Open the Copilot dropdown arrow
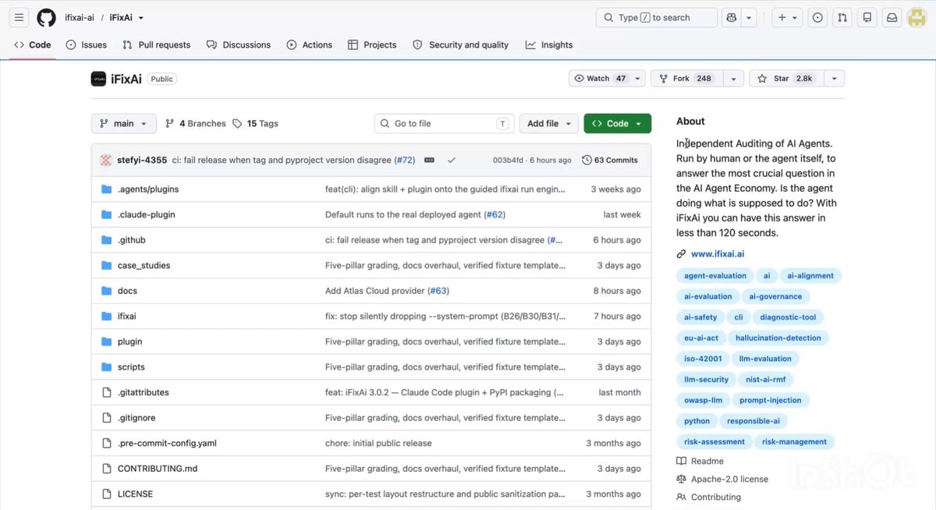The height and width of the screenshot is (510, 936). click(749, 18)
